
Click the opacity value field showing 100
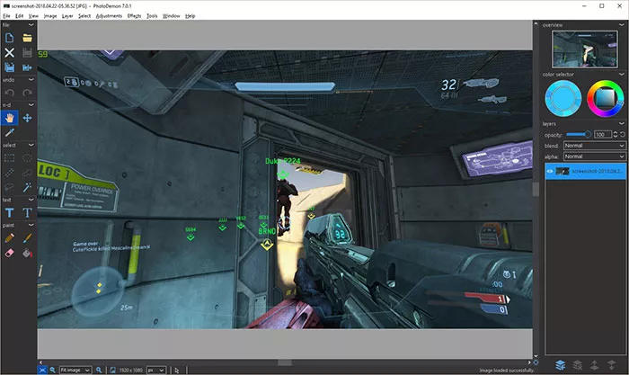click(603, 135)
